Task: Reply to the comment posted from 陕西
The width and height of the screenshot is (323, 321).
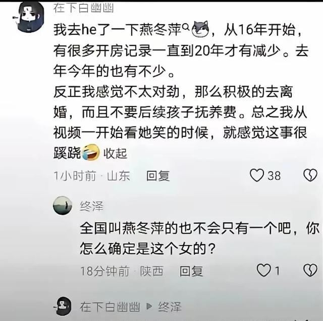Action: click(x=191, y=271)
